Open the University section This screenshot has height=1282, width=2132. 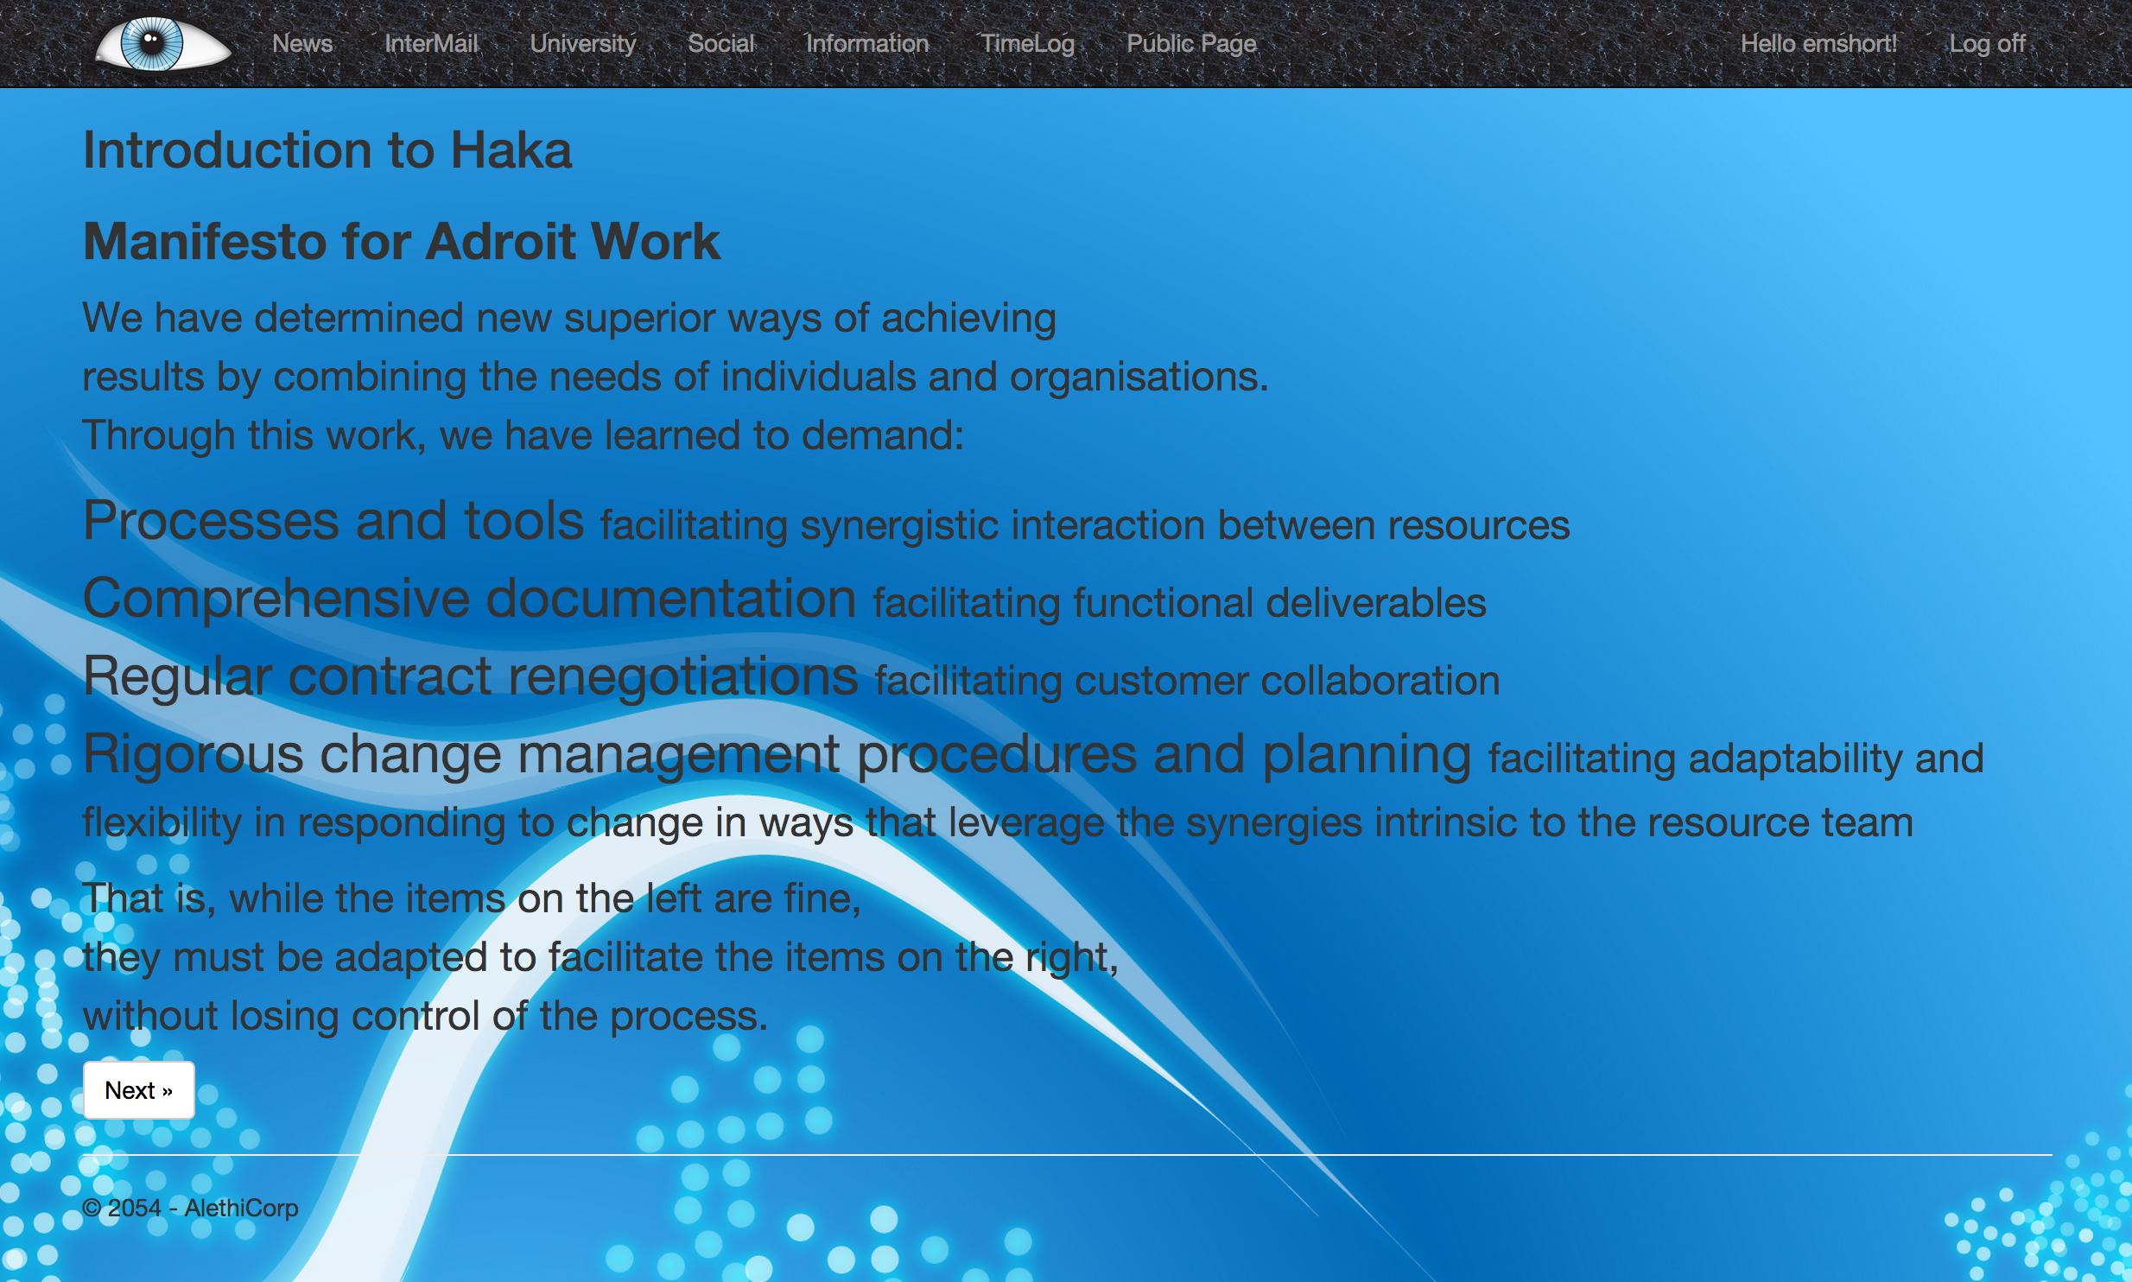[582, 43]
